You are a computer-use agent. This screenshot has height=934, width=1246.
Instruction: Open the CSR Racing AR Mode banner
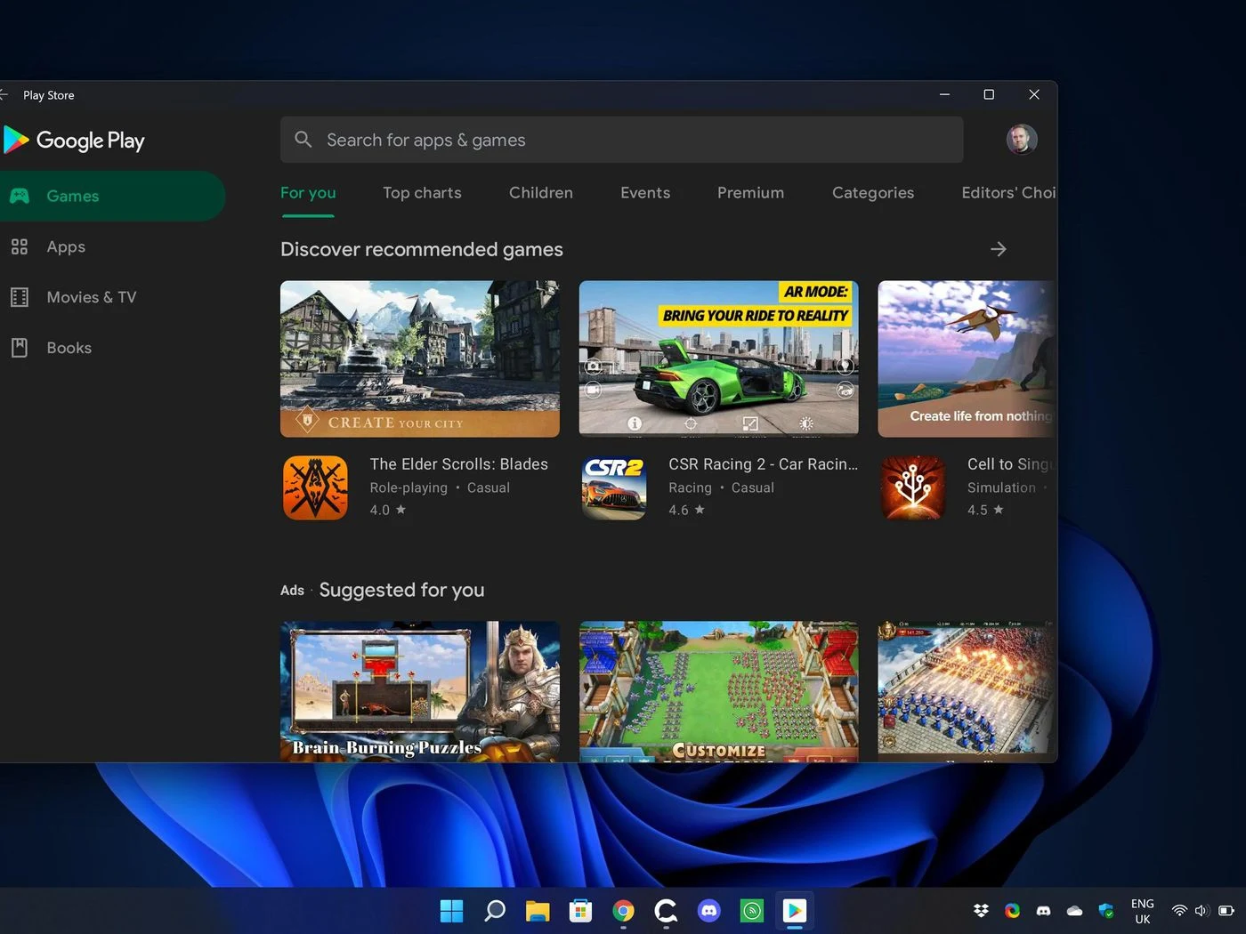click(719, 358)
